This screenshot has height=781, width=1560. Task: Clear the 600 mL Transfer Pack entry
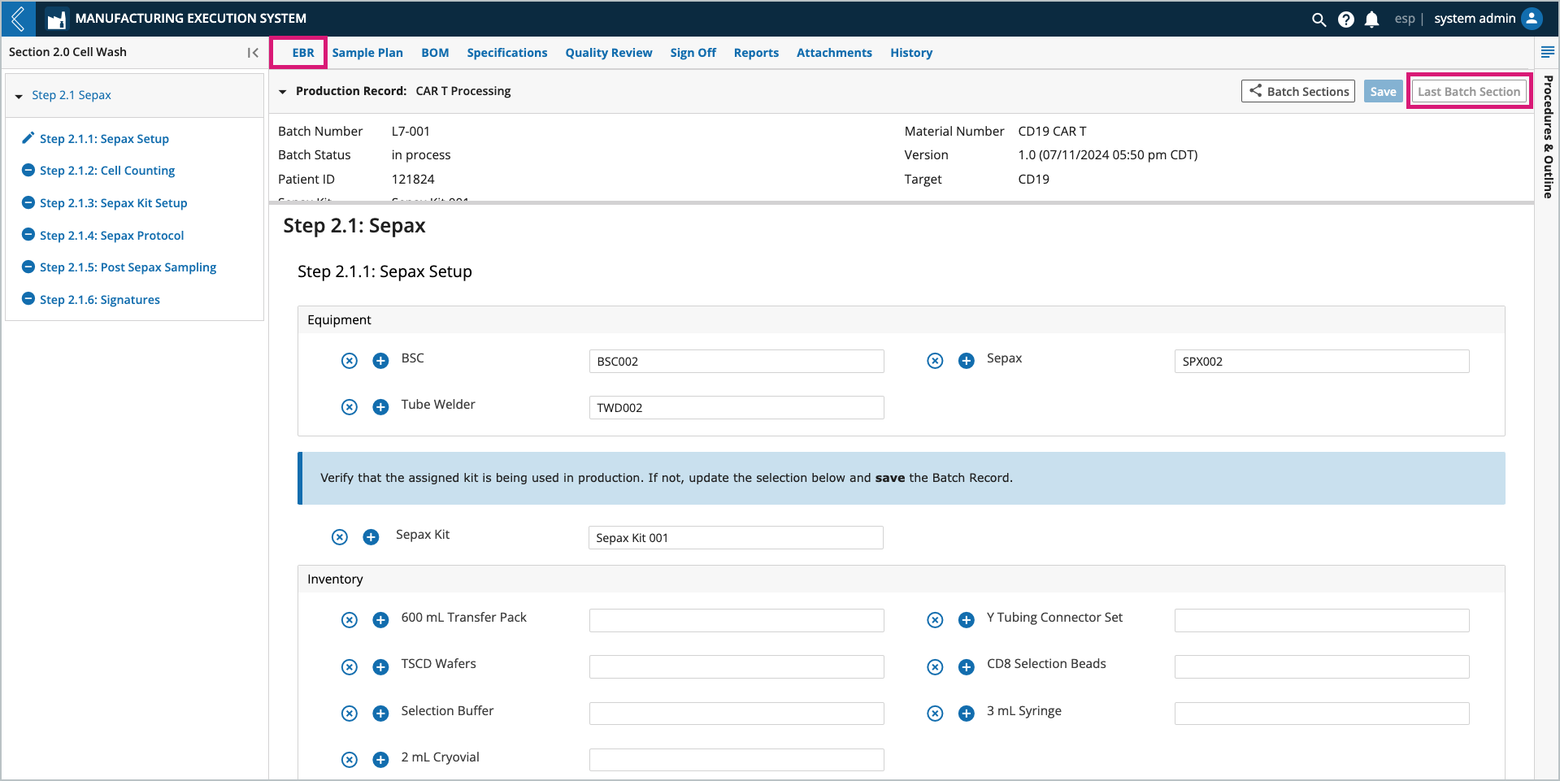coord(350,620)
